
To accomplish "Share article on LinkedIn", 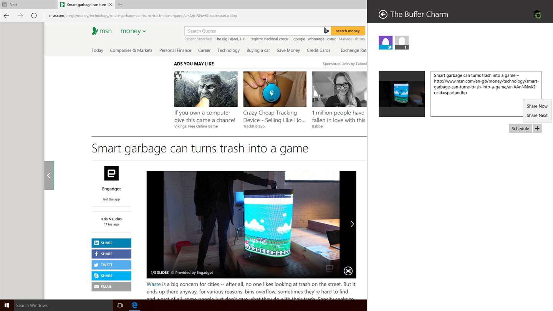I will (111, 243).
